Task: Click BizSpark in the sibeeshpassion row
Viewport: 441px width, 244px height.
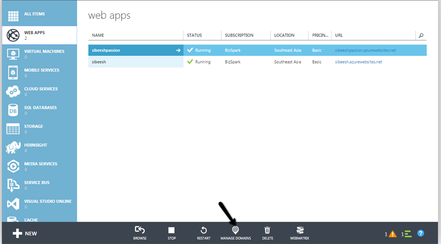Action: [x=233, y=51]
